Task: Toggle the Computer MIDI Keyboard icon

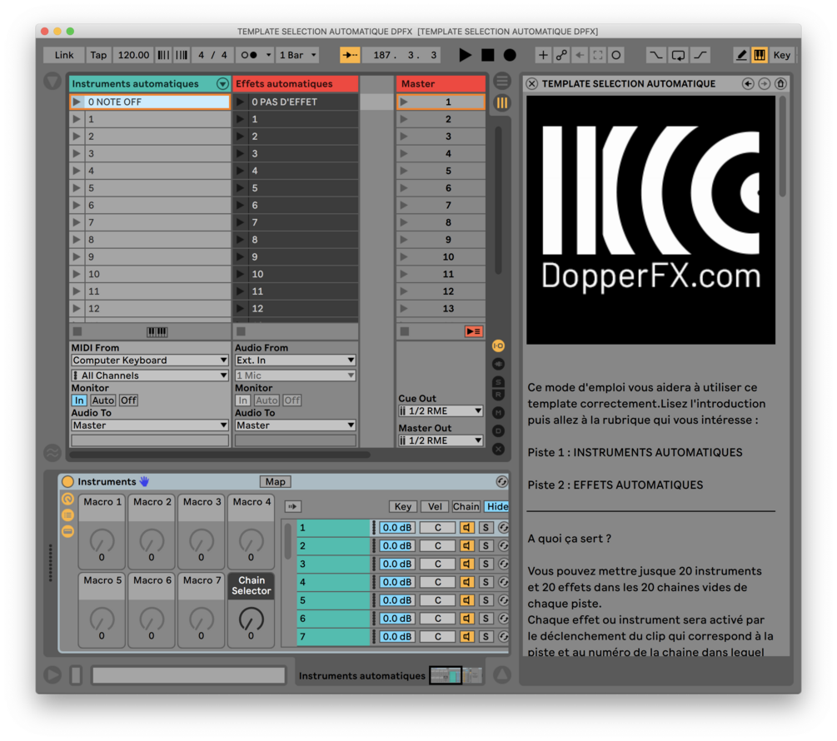Action: (760, 55)
